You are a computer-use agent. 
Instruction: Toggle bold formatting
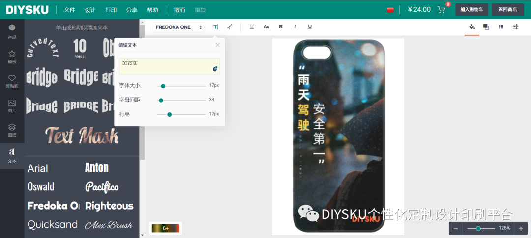click(281, 27)
